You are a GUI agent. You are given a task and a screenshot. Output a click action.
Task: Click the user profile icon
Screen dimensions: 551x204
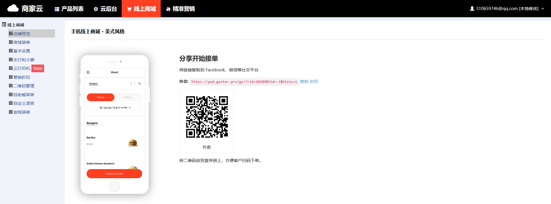point(472,9)
